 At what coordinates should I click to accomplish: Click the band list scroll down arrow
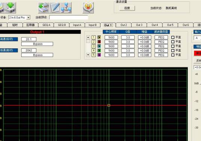click(x=88, y=55)
